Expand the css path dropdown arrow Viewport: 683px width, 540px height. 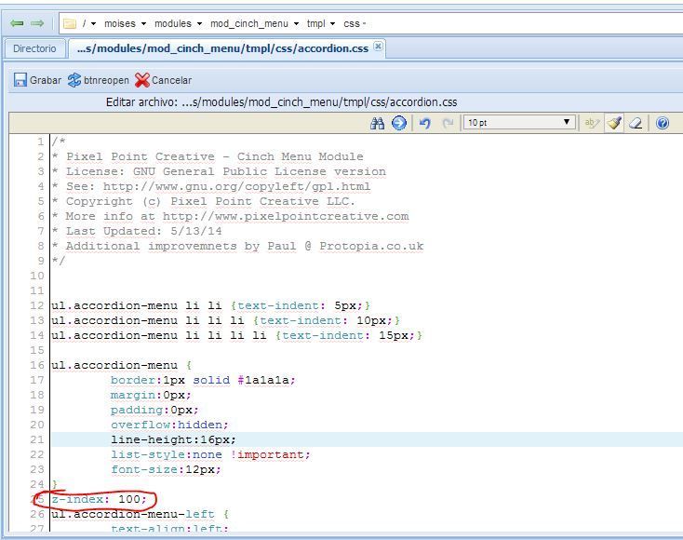364,24
